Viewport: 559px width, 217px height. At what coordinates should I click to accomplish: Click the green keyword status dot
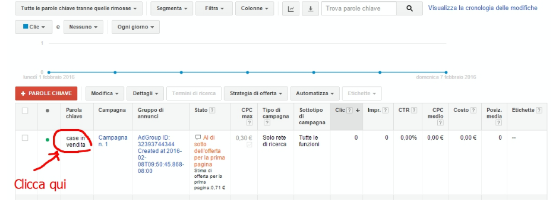coord(48,140)
